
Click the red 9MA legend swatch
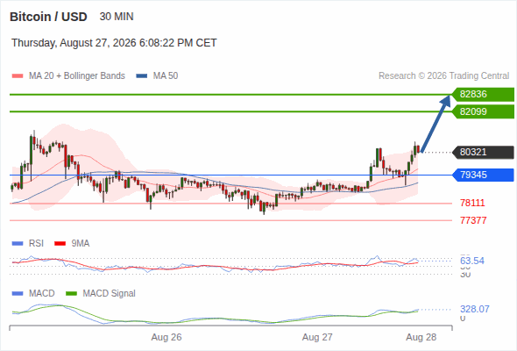(60, 244)
